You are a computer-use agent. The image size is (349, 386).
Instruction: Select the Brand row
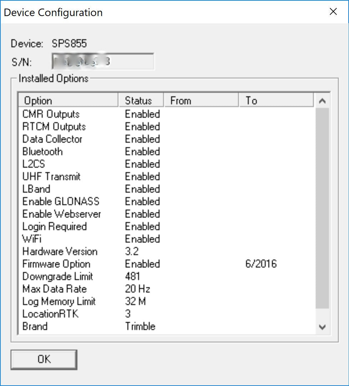click(x=35, y=326)
